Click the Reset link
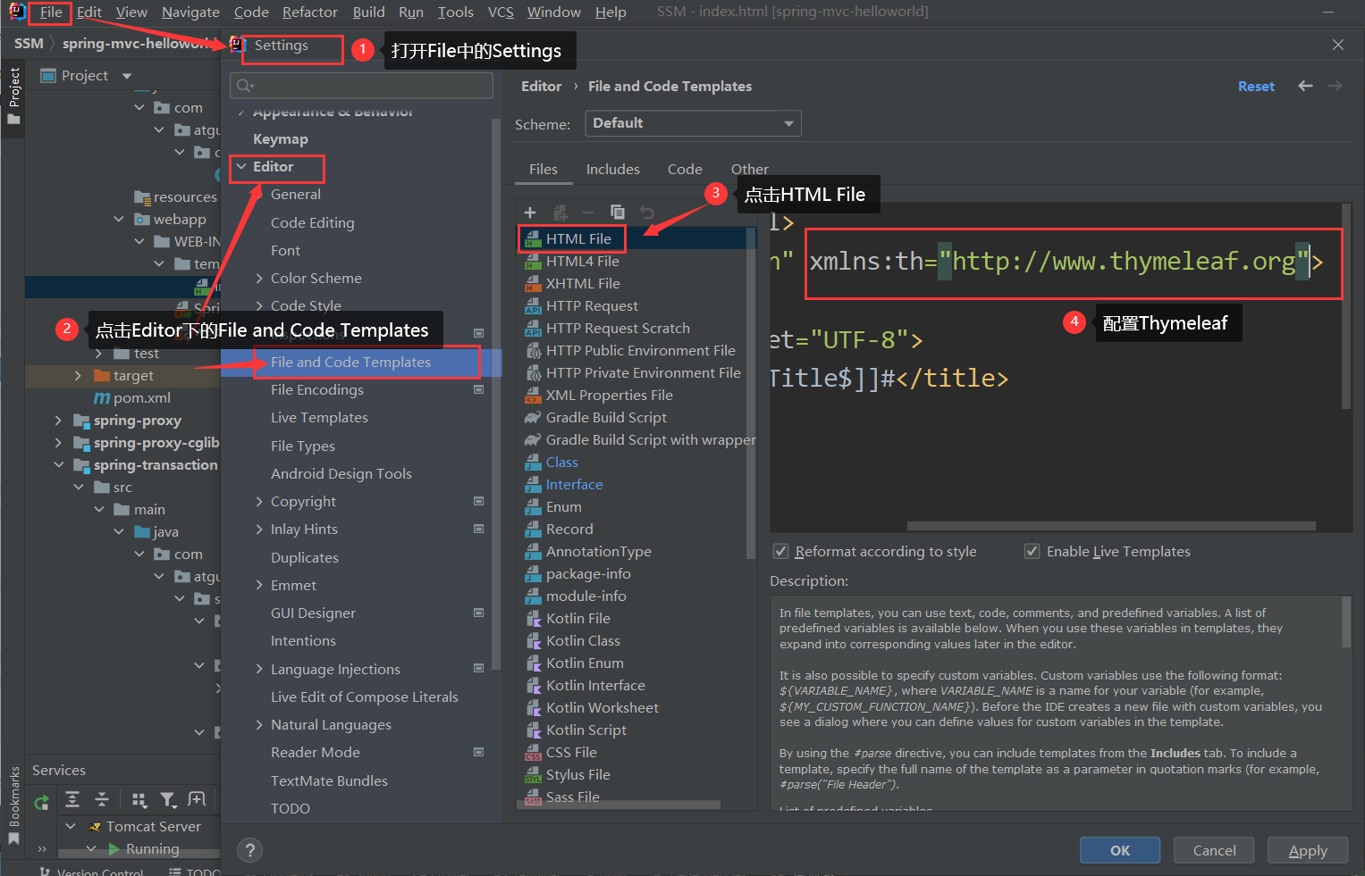1365x876 pixels. pyautogui.click(x=1256, y=87)
